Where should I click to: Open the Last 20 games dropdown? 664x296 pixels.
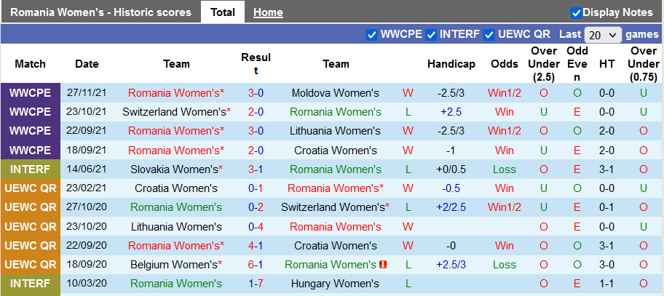pos(603,35)
